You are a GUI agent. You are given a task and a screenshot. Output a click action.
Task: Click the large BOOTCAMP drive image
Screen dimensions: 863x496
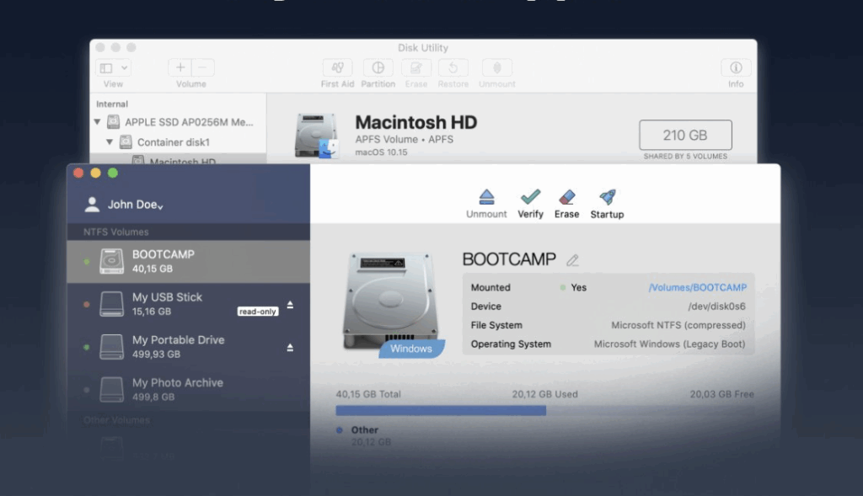point(390,300)
